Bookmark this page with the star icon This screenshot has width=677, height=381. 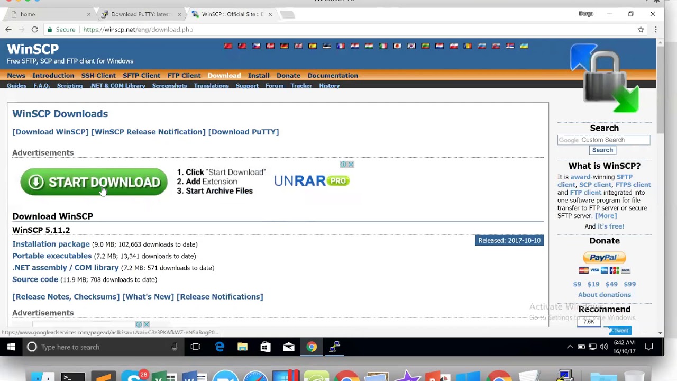[641, 30]
